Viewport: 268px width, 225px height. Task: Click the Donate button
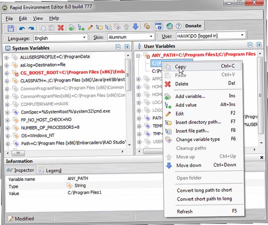tap(193, 26)
